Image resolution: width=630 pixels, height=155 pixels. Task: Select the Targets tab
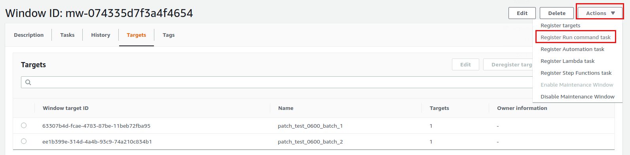[136, 35]
